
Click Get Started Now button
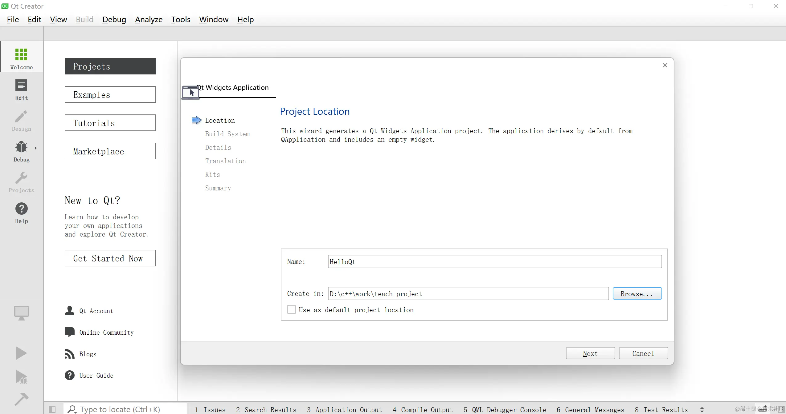pyautogui.click(x=110, y=258)
